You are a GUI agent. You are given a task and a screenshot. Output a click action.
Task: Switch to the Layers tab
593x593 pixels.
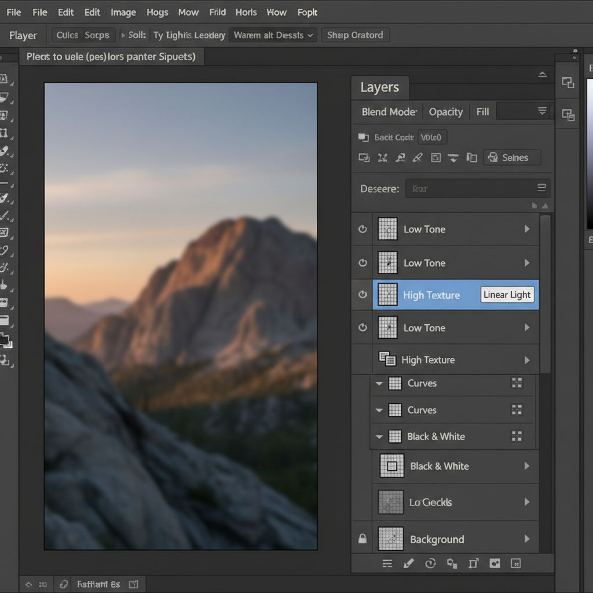pos(379,87)
